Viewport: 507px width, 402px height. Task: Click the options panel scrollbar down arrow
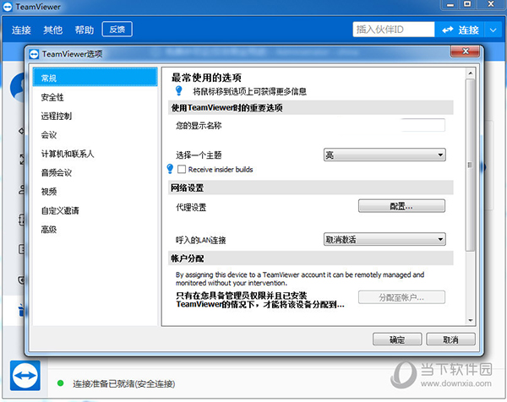pos(471,320)
